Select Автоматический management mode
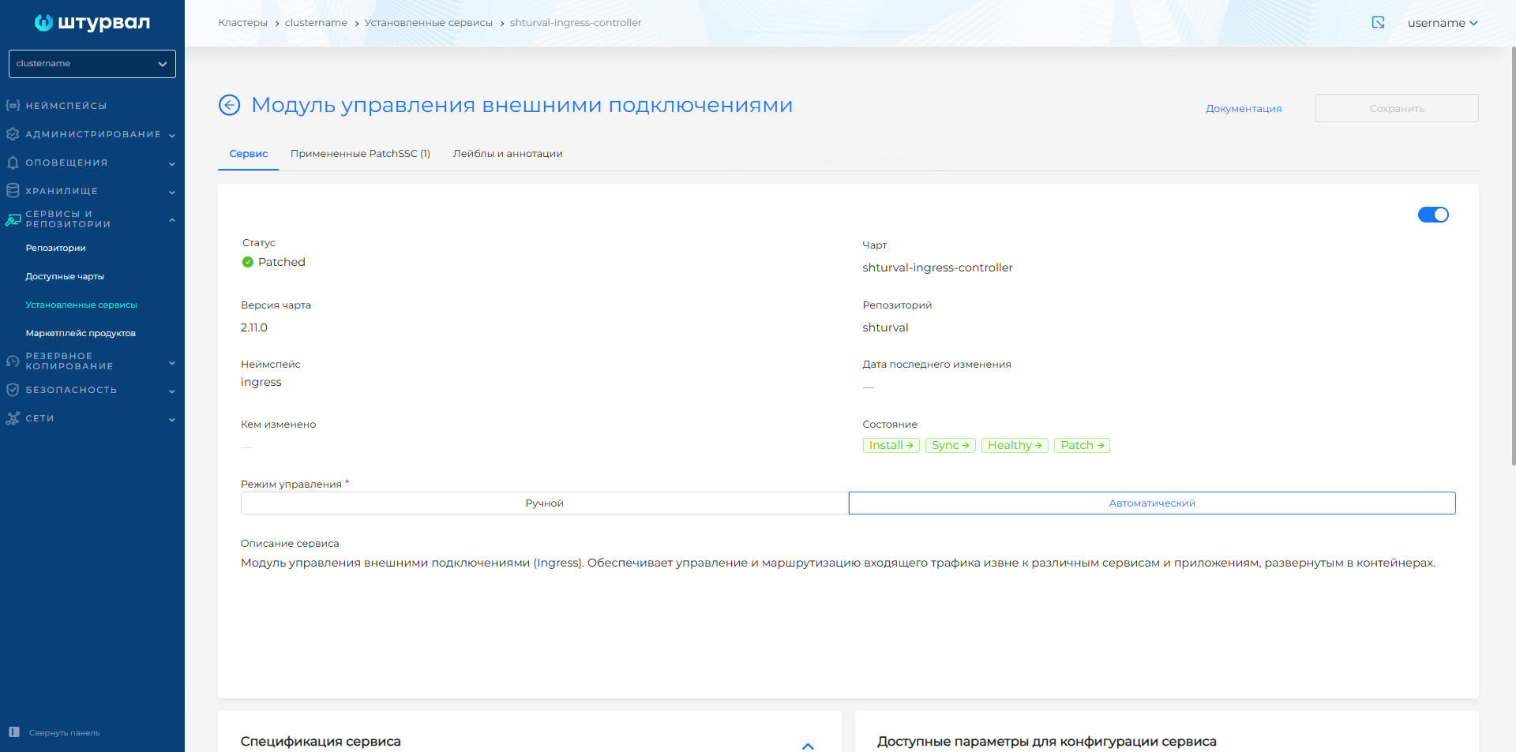Image resolution: width=1516 pixels, height=752 pixels. pos(1151,503)
